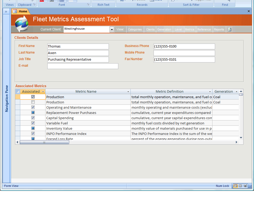Click the Fleet Metrics globe logo
254x221 pixels.
coord(22,24)
